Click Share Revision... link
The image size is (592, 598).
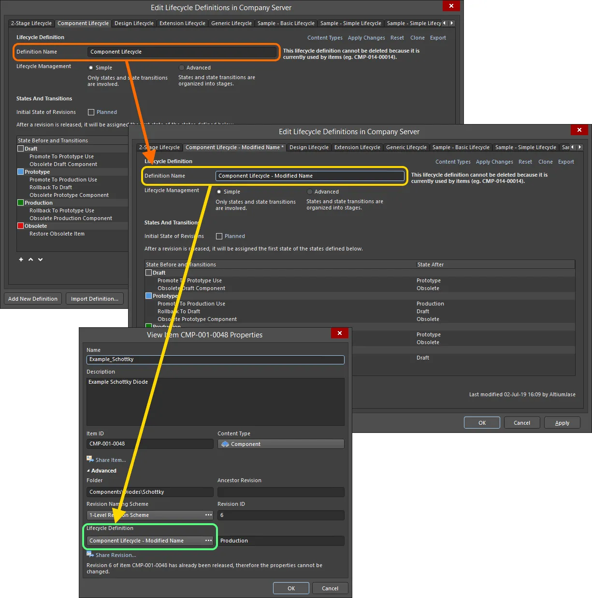[x=116, y=555]
